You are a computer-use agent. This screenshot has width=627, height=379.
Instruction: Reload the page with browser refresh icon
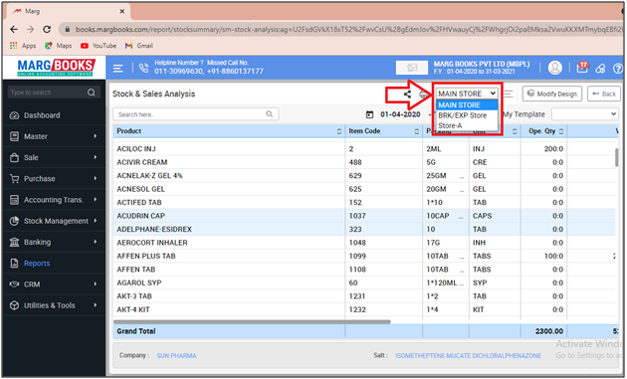[x=47, y=29]
